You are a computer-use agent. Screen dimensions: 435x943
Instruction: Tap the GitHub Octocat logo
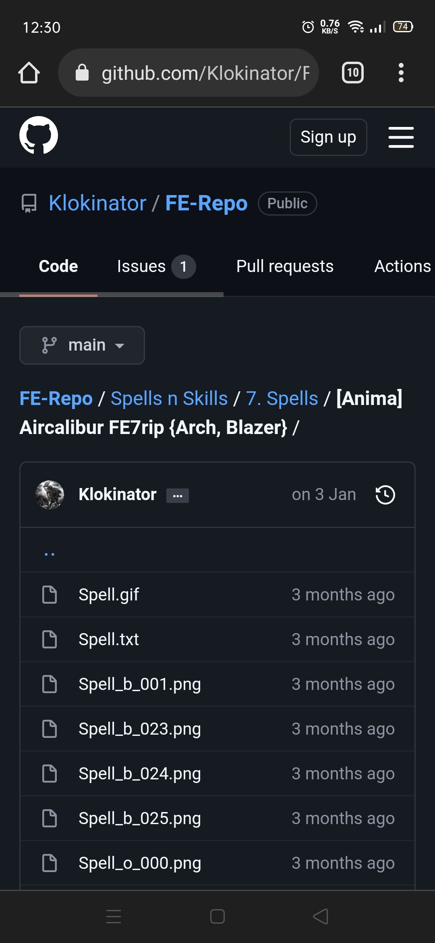[x=39, y=135]
